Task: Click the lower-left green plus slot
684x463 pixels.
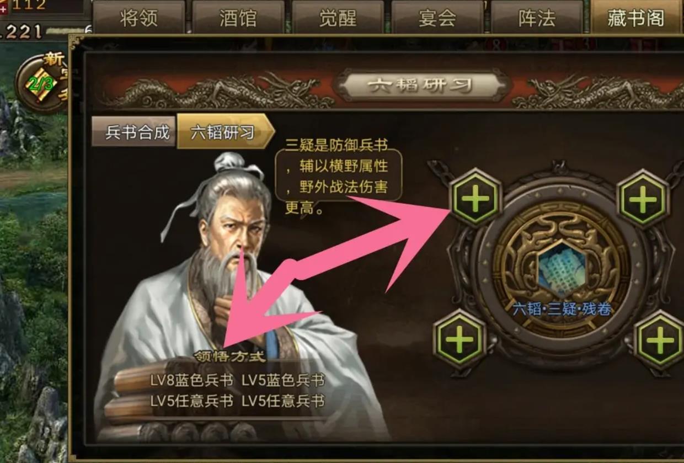Action: coord(459,339)
